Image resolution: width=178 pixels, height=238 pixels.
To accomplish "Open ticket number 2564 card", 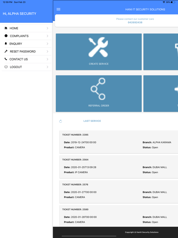I will [119, 167].
